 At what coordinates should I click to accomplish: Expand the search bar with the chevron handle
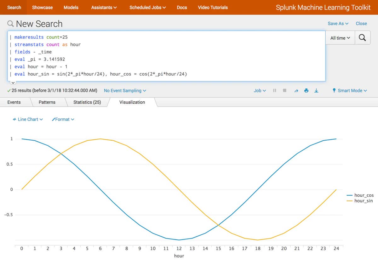pos(13,83)
